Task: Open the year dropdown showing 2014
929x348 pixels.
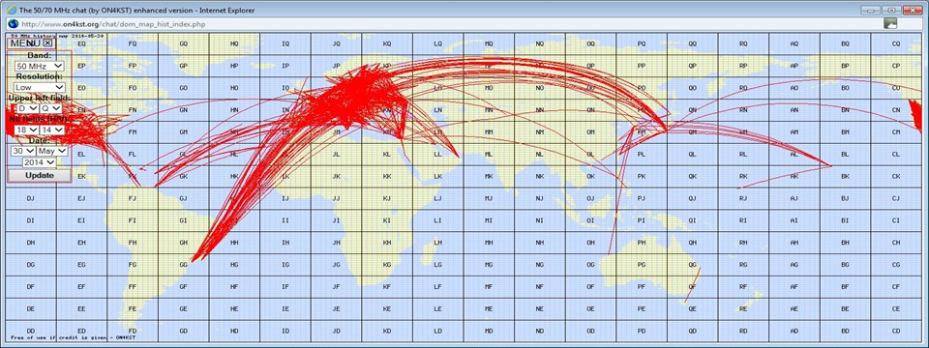Action: point(39,162)
